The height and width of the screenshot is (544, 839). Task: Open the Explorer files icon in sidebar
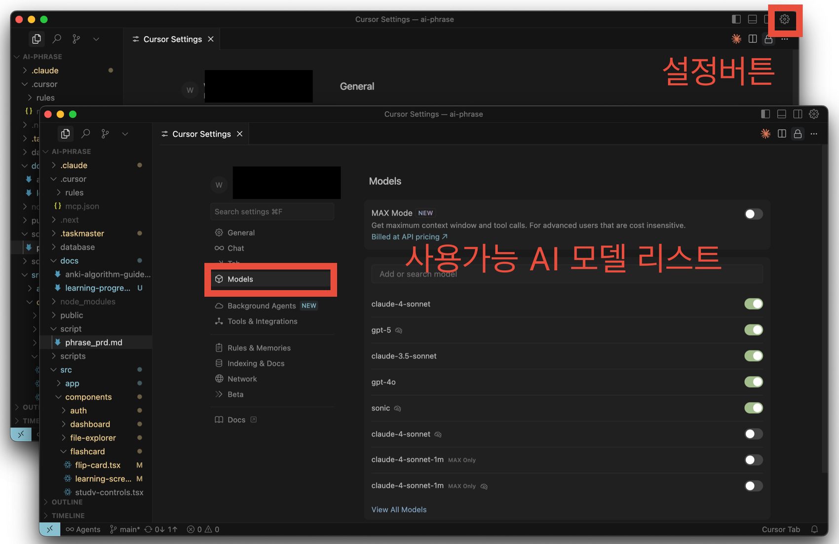coord(65,134)
